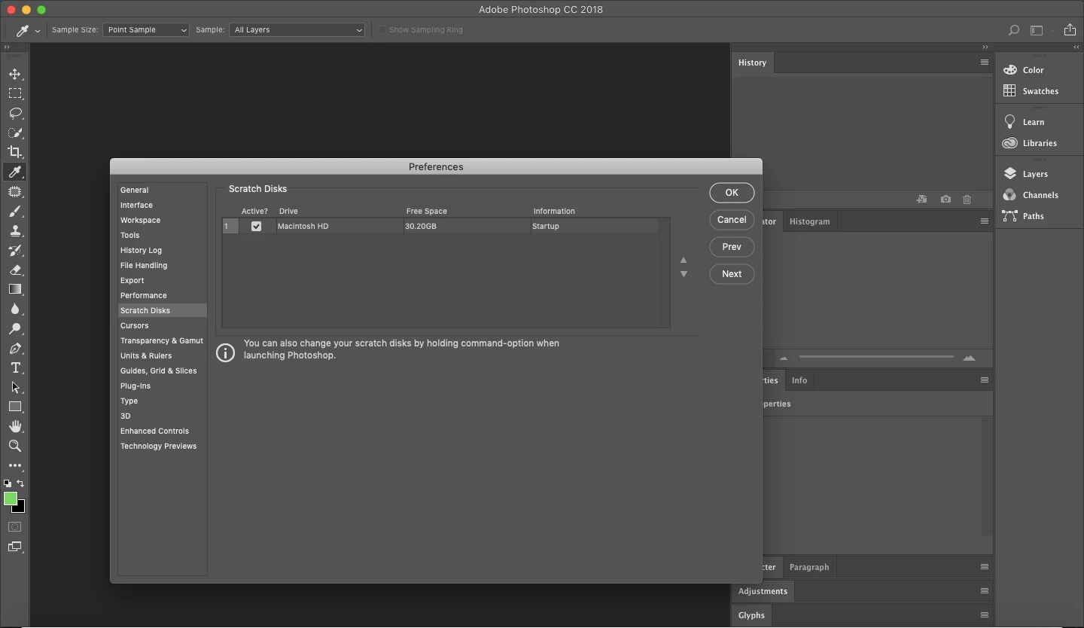Screen dimensions: 1084x628
Task: Cancel the Preferences dialog
Action: click(x=732, y=220)
